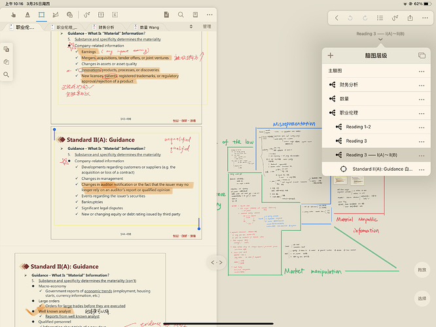Open the Reading 1-2 child mind map
The height and width of the screenshot is (327, 436).
[376, 127]
